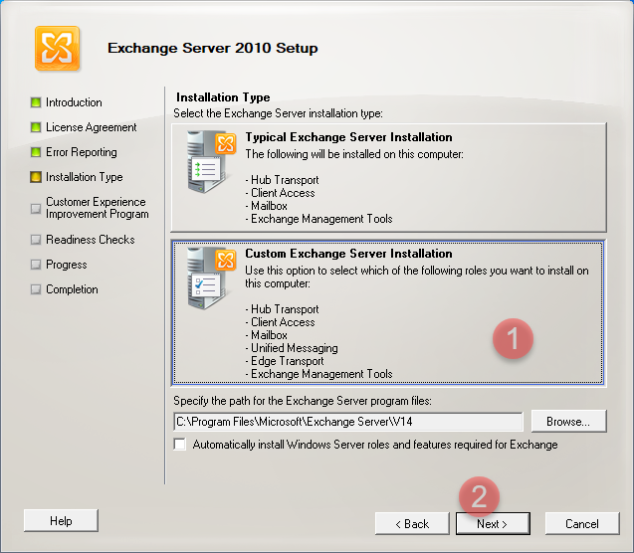Click the 'Exchange Server 2010 Setup' title
The width and height of the screenshot is (634, 553).
[213, 48]
